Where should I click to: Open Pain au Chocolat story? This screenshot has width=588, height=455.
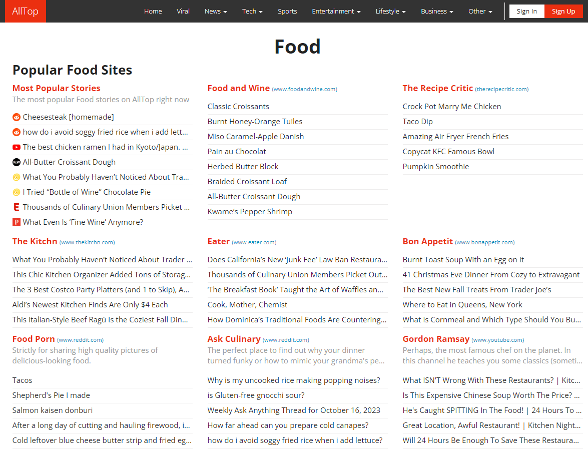tap(237, 152)
